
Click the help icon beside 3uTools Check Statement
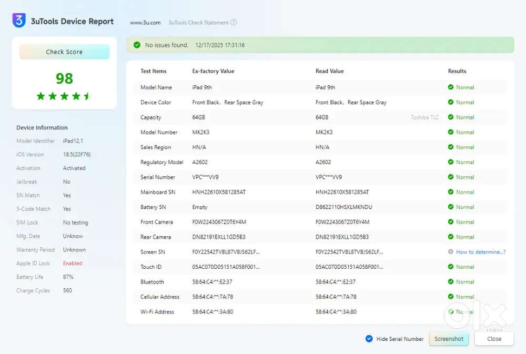pyautogui.click(x=234, y=23)
